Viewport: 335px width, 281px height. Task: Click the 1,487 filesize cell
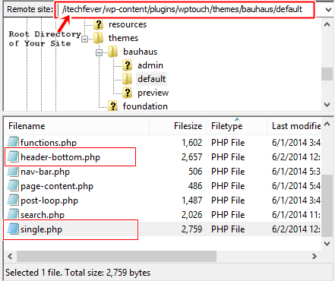tap(191, 200)
